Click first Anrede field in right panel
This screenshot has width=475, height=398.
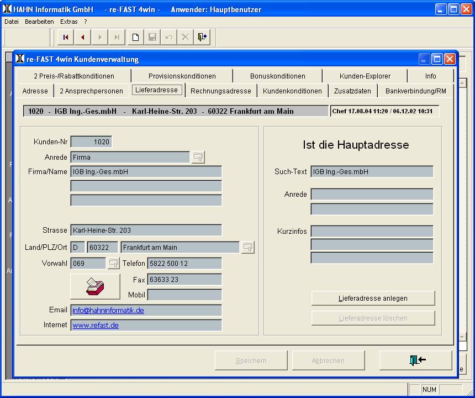pos(372,195)
